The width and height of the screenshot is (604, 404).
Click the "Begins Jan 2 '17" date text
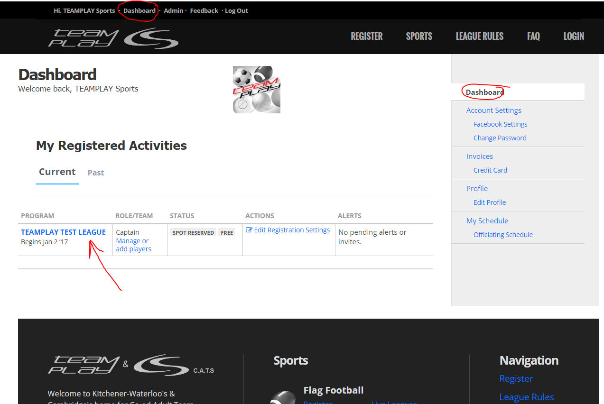[x=45, y=242]
